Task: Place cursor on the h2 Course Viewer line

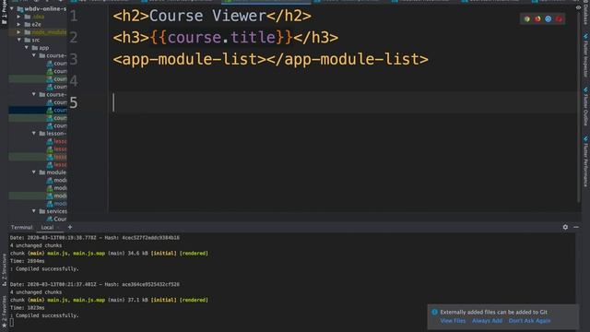Action: (212, 16)
